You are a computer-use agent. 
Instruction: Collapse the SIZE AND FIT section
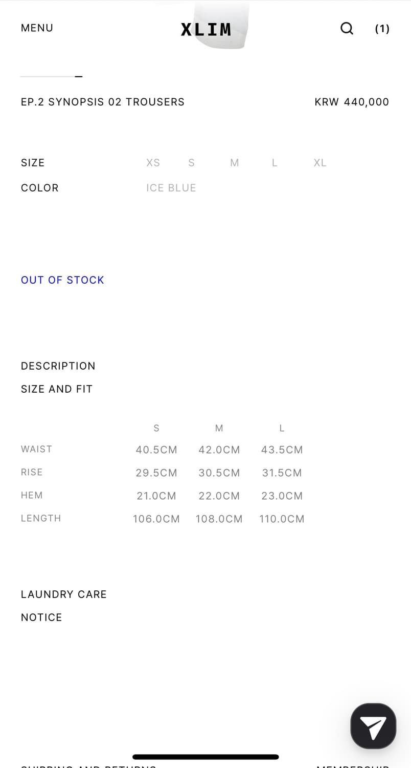[56, 389]
